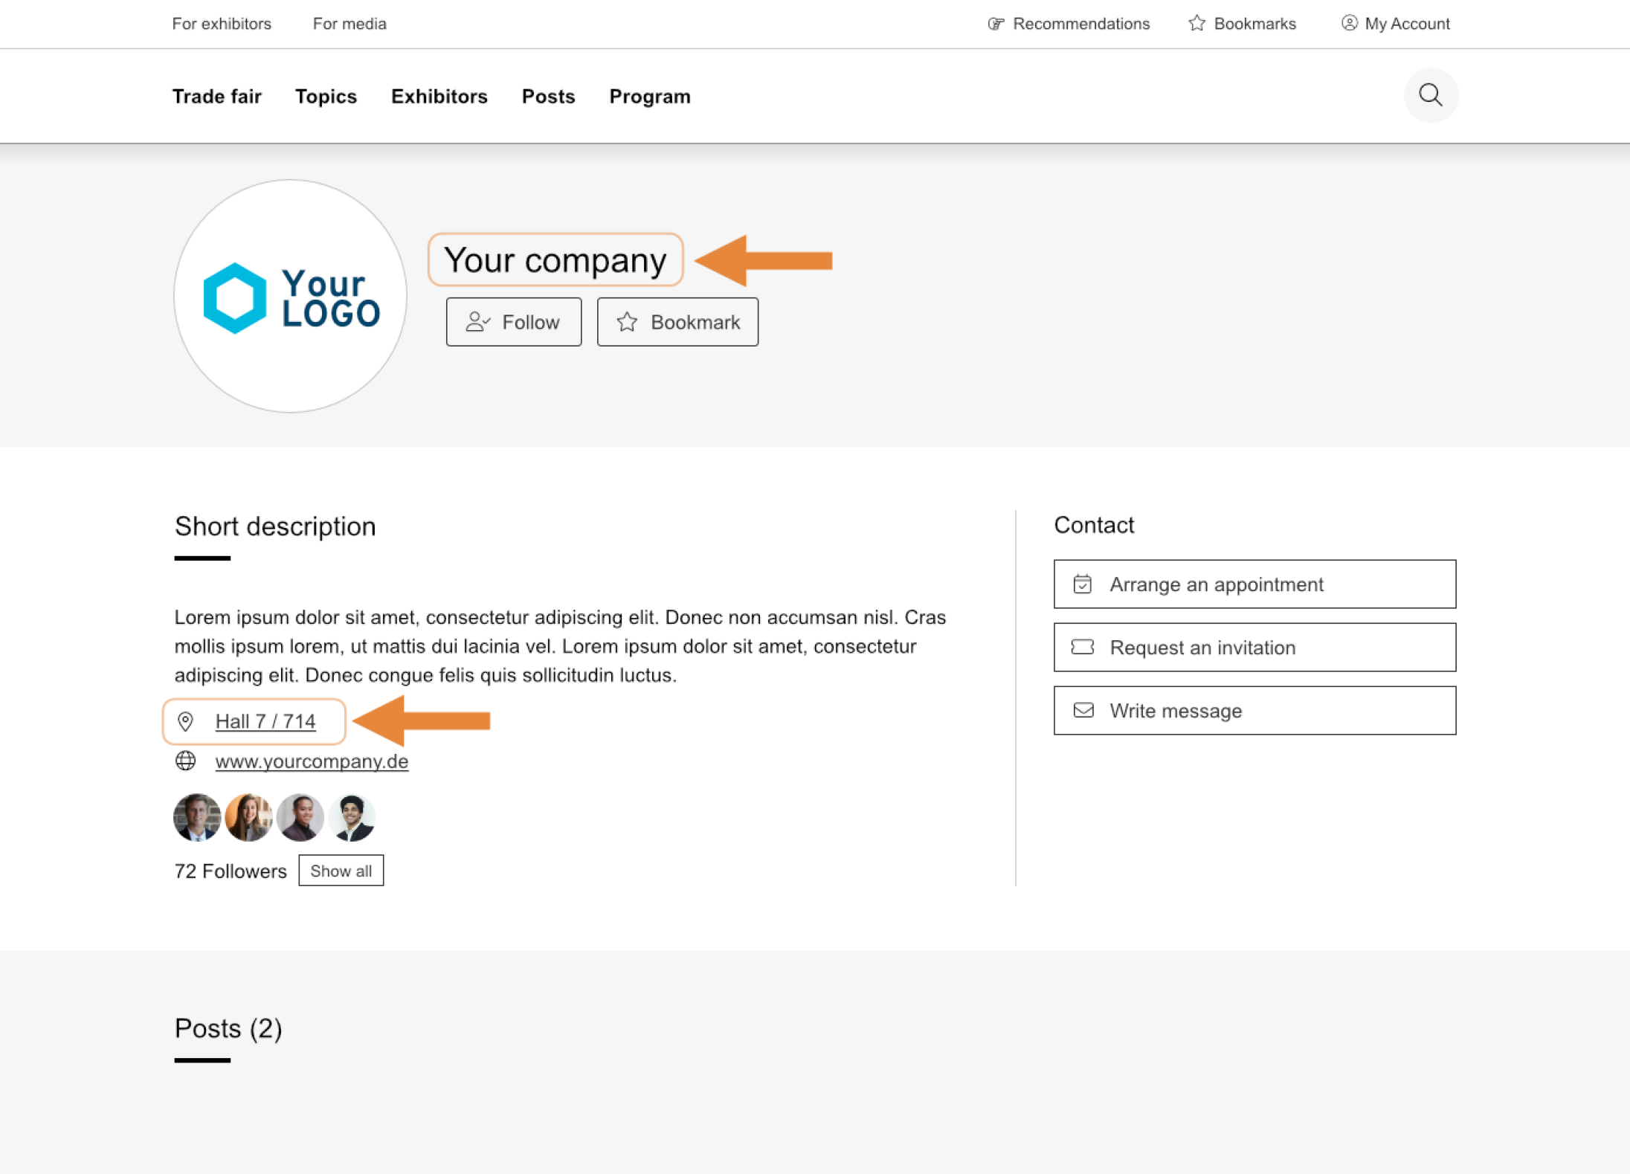
Task: Click the My Account user icon
Action: tap(1349, 24)
